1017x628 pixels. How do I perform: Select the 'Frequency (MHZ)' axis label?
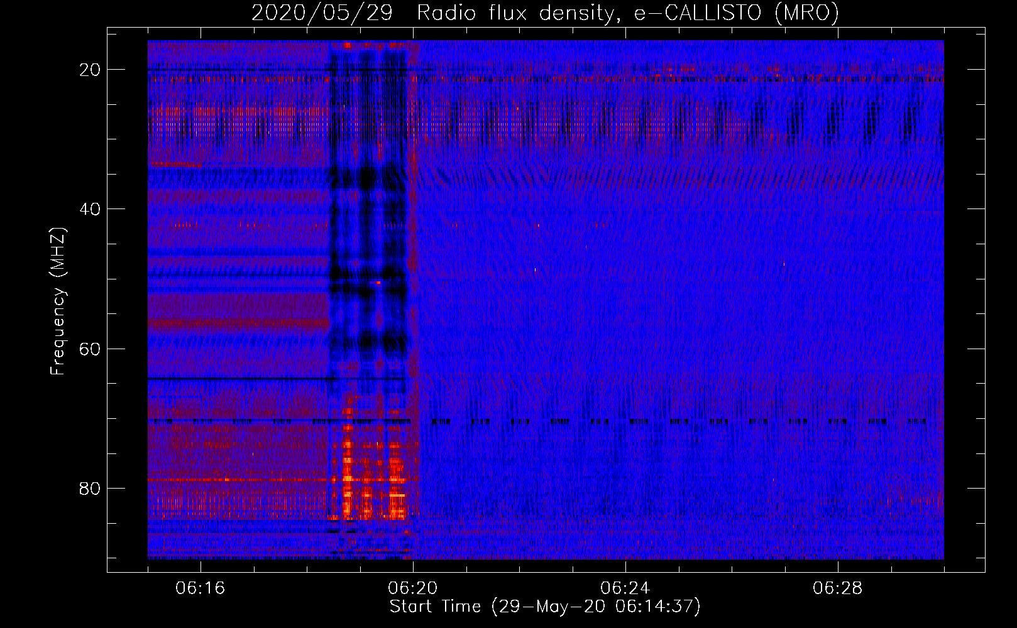pyautogui.click(x=58, y=301)
